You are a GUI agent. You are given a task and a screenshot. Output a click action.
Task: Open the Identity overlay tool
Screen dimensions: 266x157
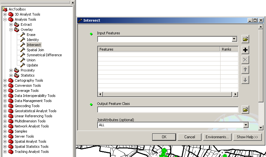[x=33, y=40]
